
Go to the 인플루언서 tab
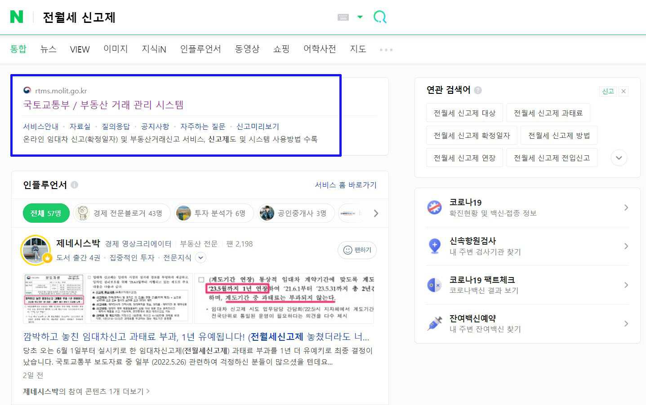pyautogui.click(x=200, y=49)
